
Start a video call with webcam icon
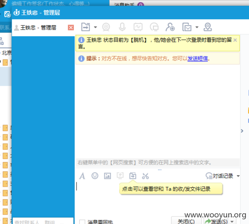pyautogui.click(x=106, y=27)
